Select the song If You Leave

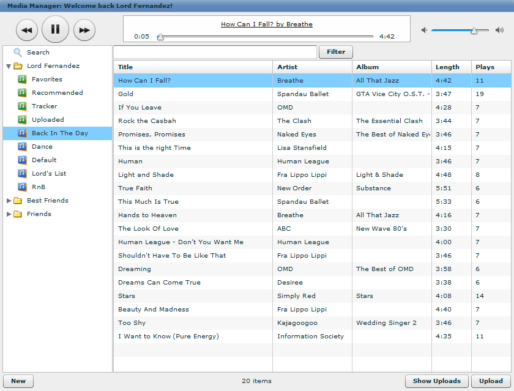140,108
